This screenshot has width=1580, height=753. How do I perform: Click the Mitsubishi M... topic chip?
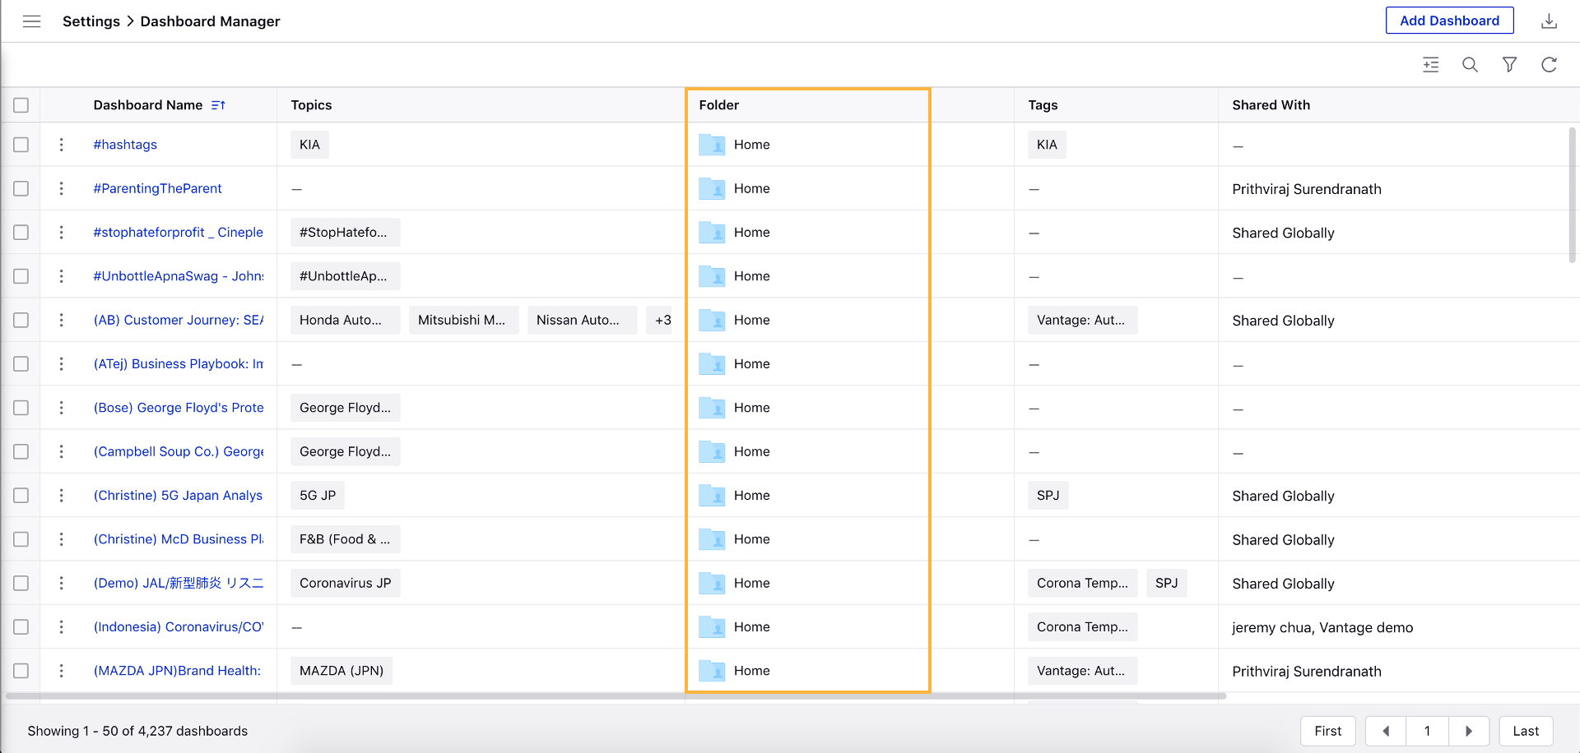tap(463, 320)
